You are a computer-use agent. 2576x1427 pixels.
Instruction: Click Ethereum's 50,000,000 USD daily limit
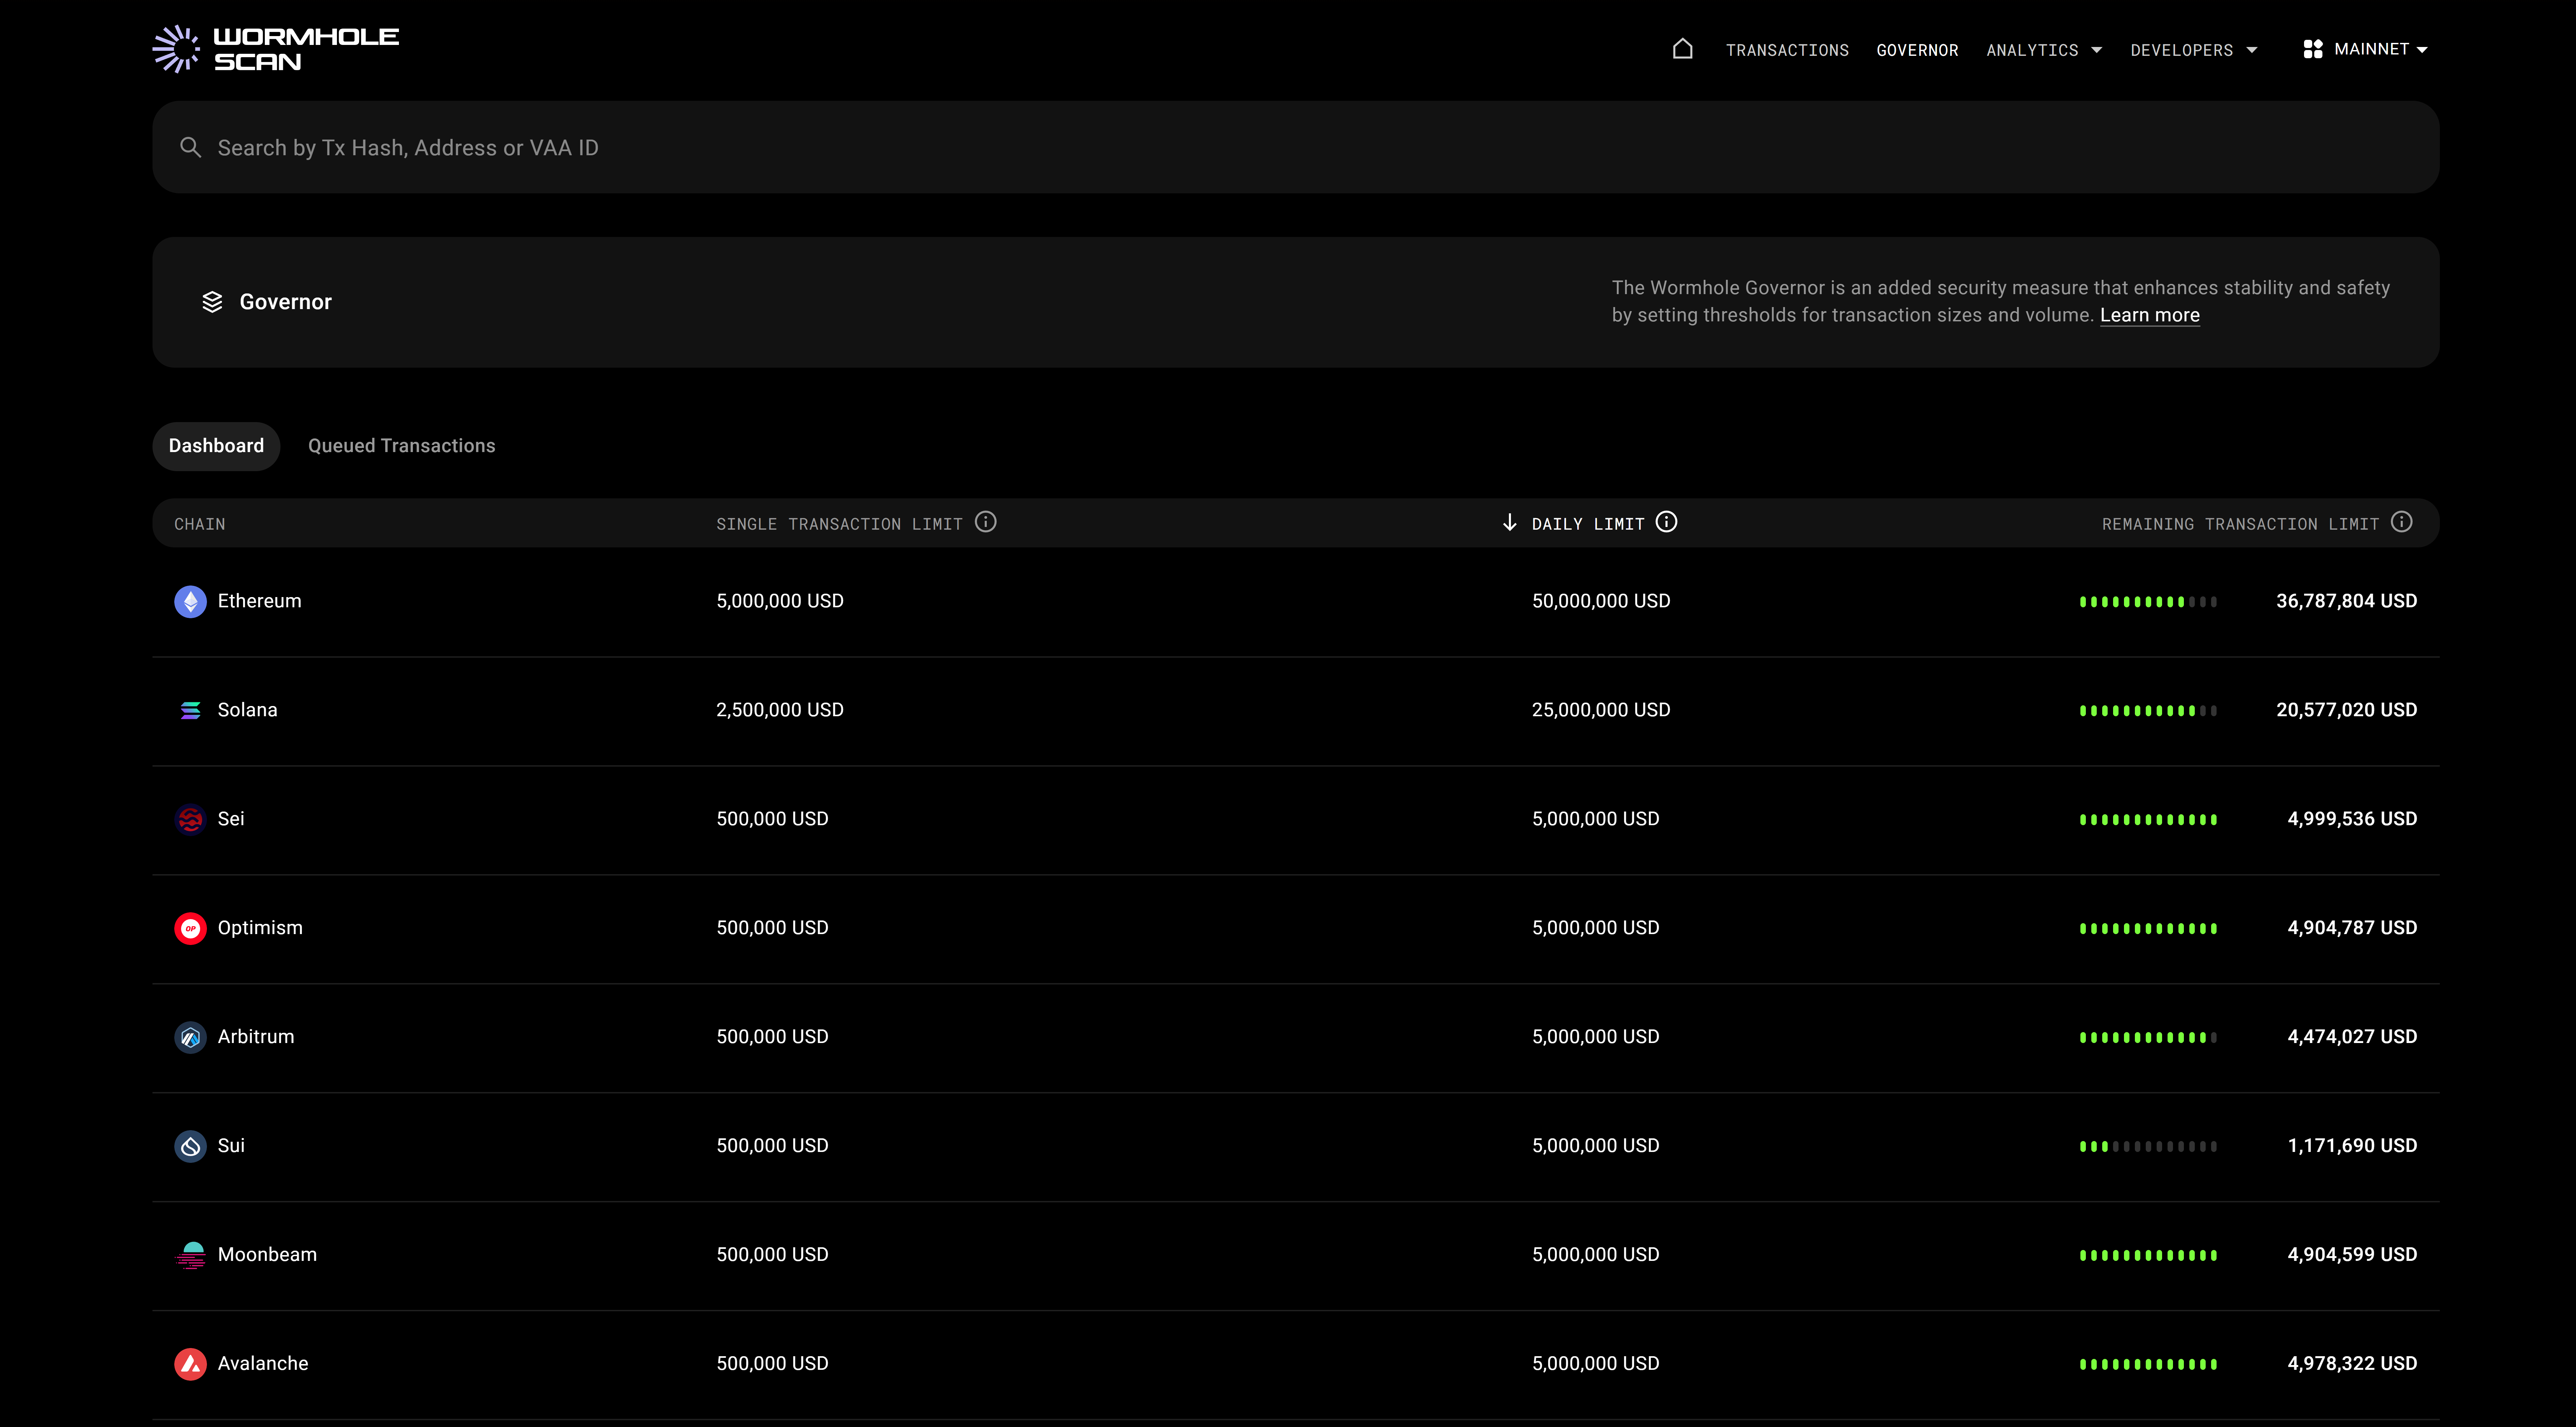(x=1601, y=601)
